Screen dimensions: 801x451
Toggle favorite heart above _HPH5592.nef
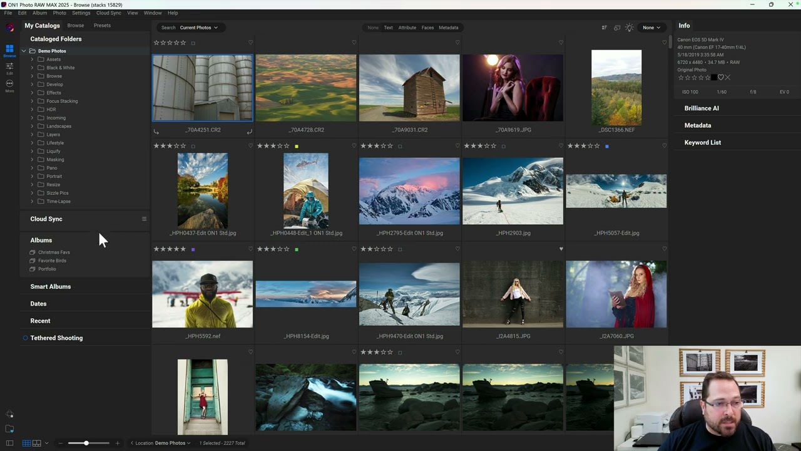pos(250,249)
